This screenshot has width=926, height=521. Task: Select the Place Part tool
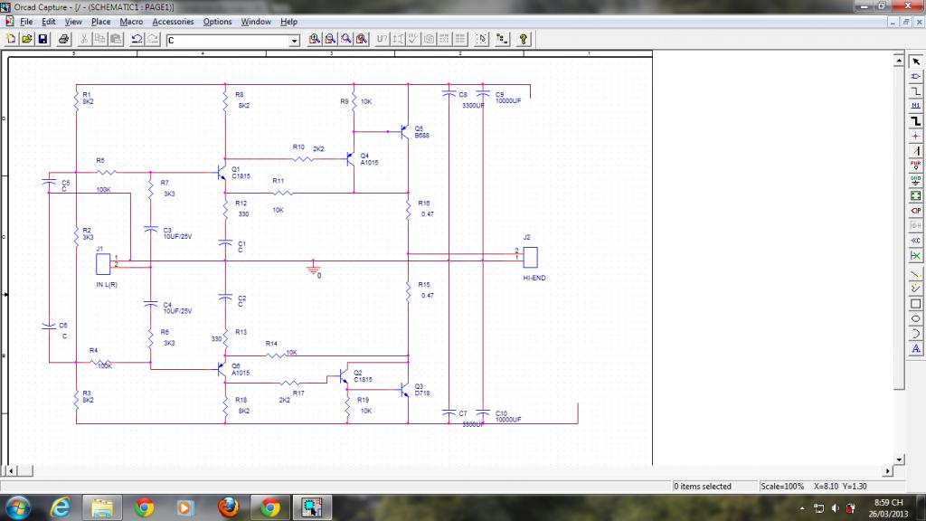pyautogui.click(x=915, y=76)
